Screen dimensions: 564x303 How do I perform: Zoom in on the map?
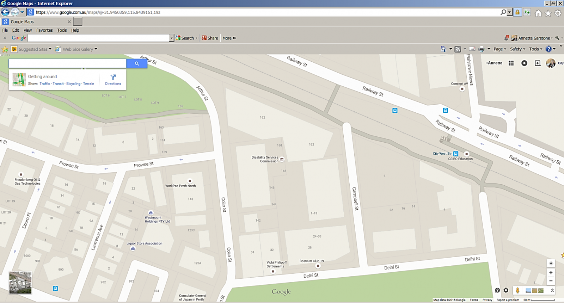click(x=551, y=273)
